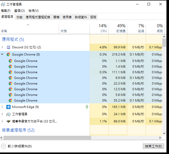Switch to the 應用程式歷程記錄 tab
169x154 pixels.
tap(38, 17)
